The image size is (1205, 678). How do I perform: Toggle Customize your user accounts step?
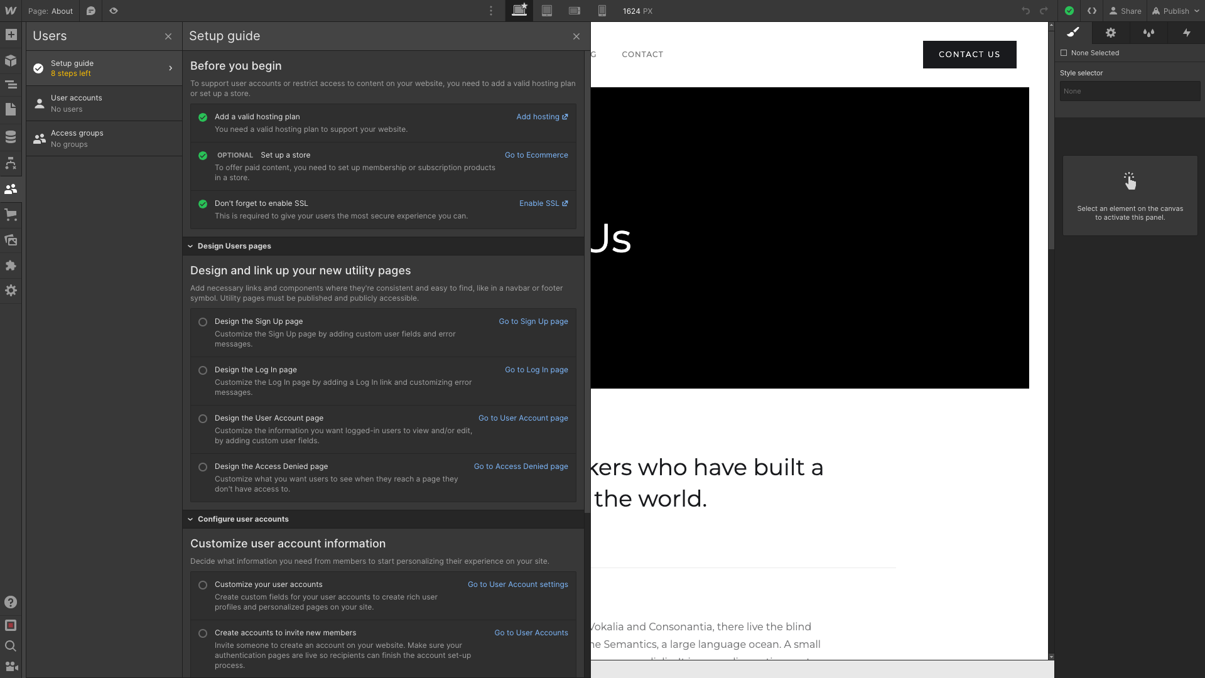pos(203,585)
